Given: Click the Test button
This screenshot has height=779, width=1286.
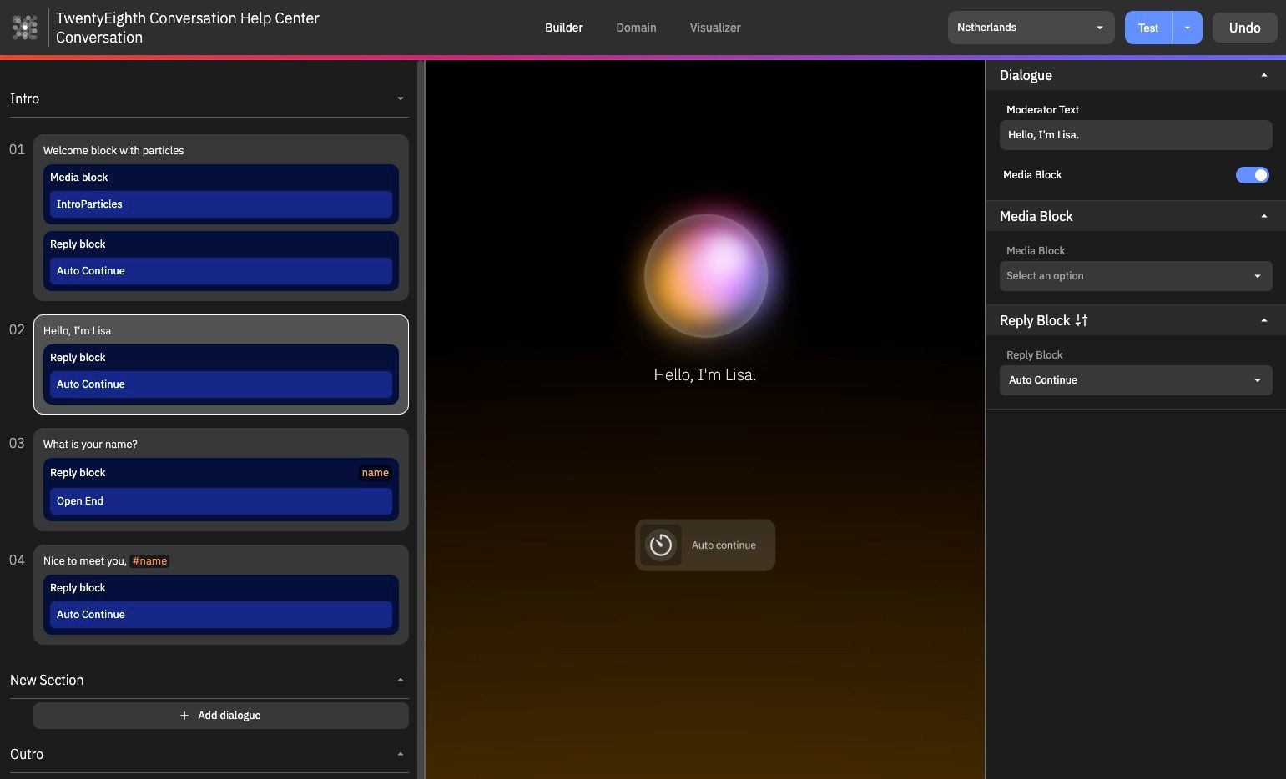Looking at the screenshot, I should click(x=1148, y=28).
